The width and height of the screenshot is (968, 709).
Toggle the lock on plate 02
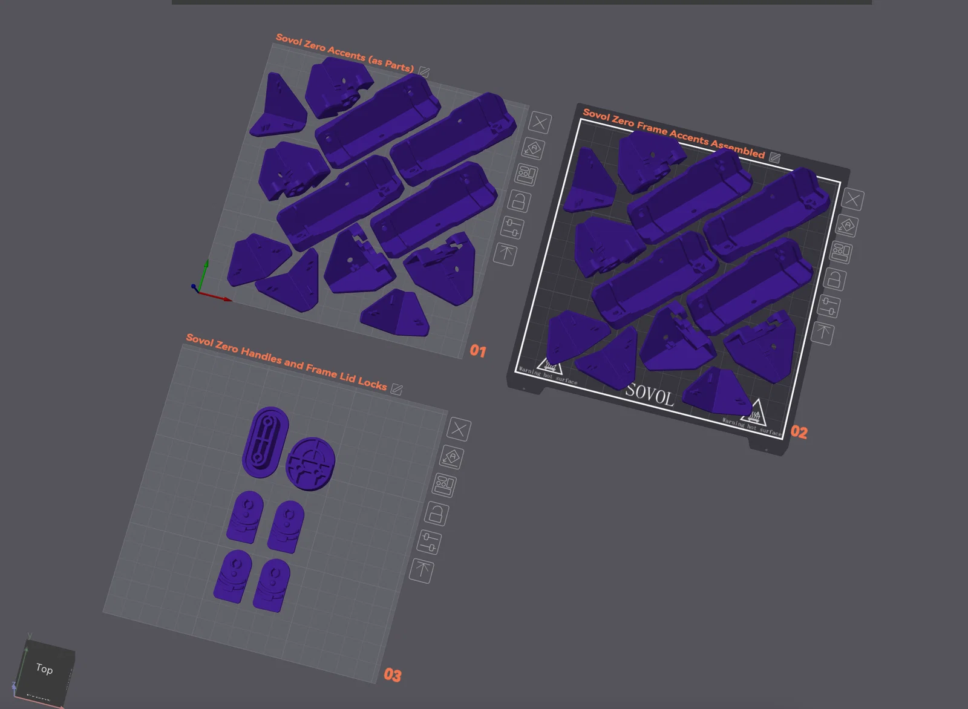click(x=835, y=279)
